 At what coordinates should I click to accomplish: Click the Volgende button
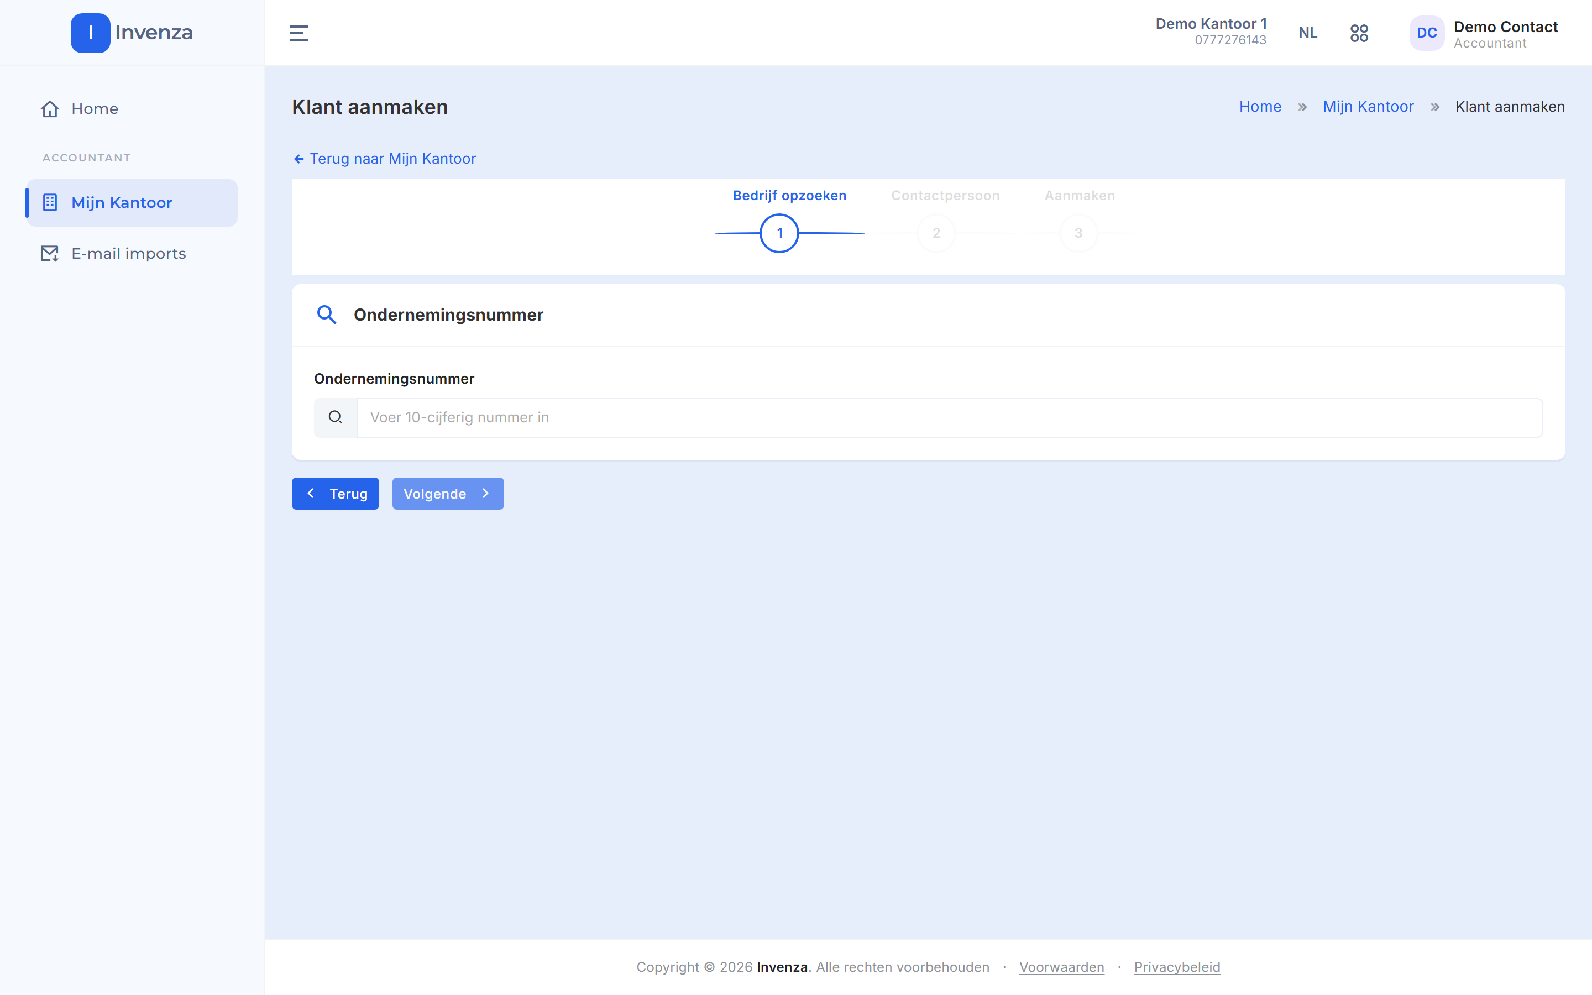point(448,494)
